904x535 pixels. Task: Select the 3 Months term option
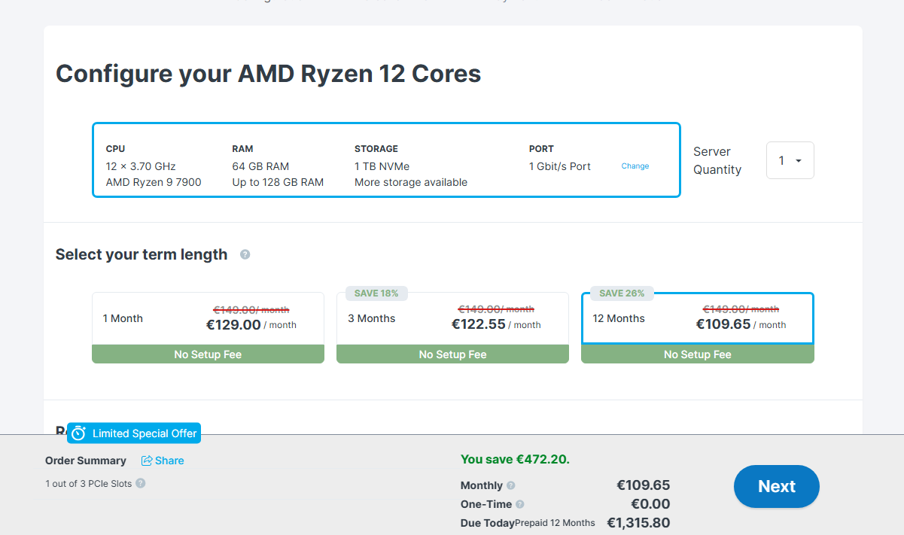[452, 318]
